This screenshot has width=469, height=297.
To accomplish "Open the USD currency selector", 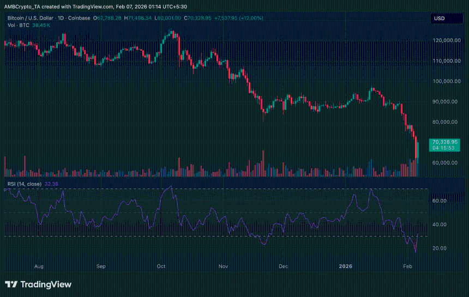I will pyautogui.click(x=439, y=19).
